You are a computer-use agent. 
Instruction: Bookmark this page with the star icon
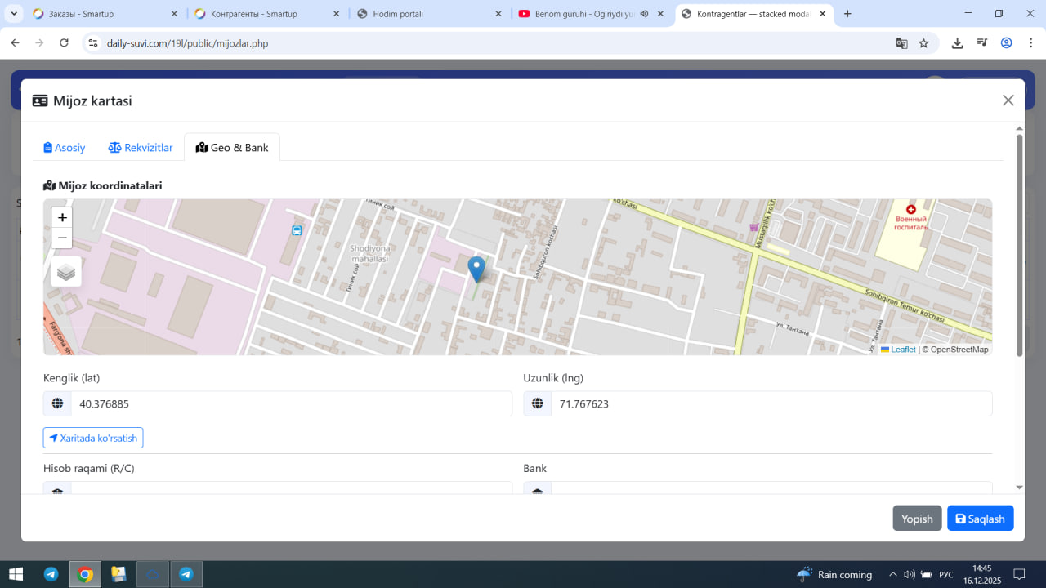point(923,43)
